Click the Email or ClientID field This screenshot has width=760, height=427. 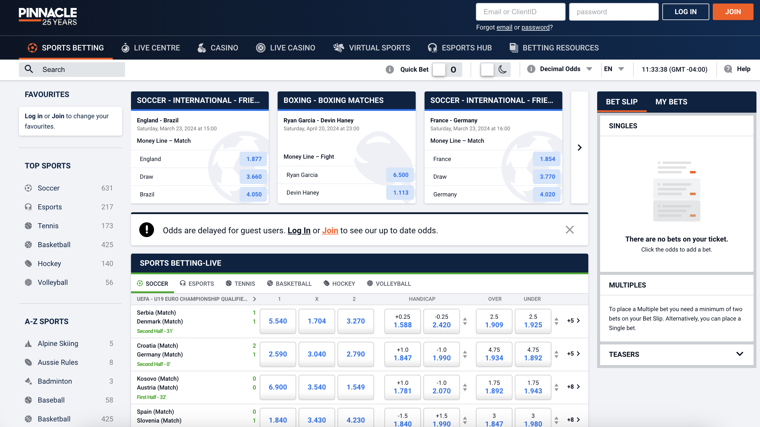coord(520,12)
